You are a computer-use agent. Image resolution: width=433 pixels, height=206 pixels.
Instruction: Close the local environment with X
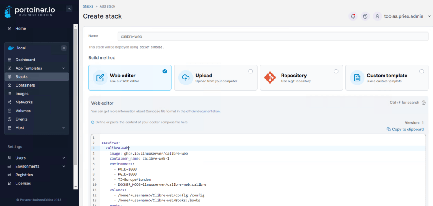[x=64, y=48]
